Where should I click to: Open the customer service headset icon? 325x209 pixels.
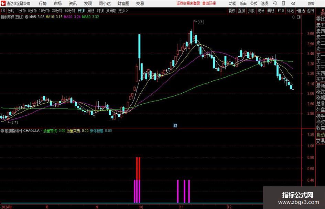[275, 3]
